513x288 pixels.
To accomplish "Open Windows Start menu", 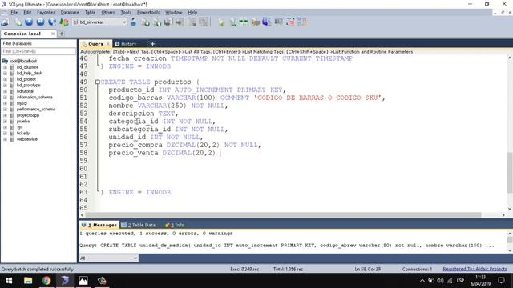I will pos(9,281).
